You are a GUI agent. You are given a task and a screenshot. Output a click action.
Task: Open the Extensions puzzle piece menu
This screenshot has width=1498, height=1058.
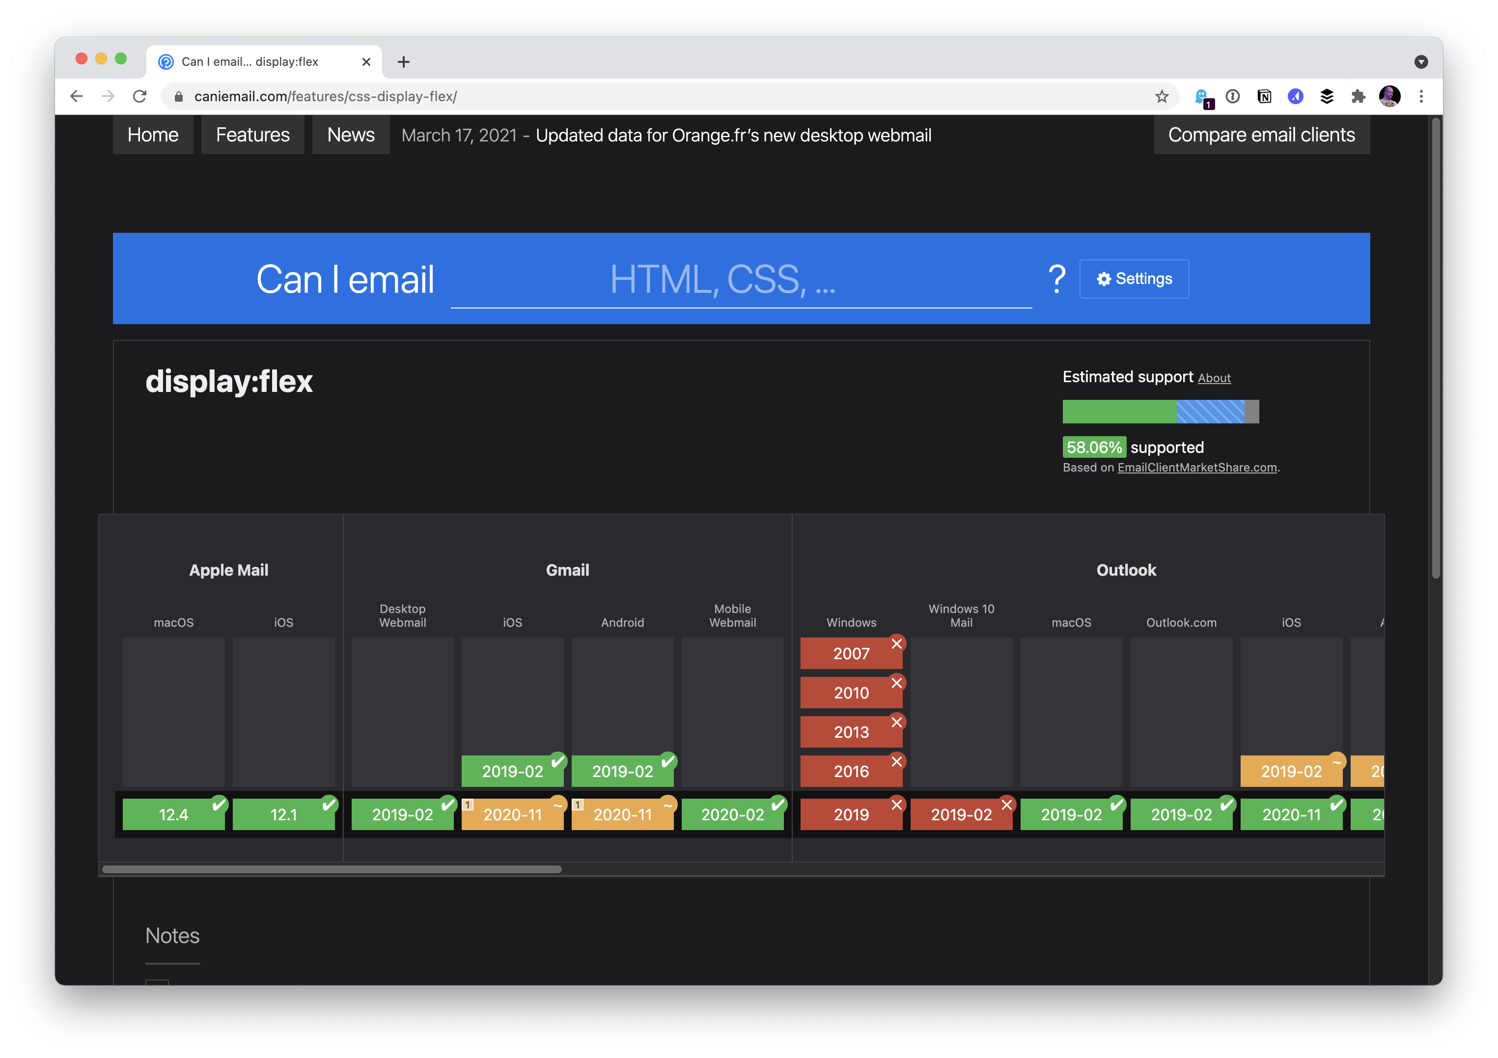(x=1358, y=97)
